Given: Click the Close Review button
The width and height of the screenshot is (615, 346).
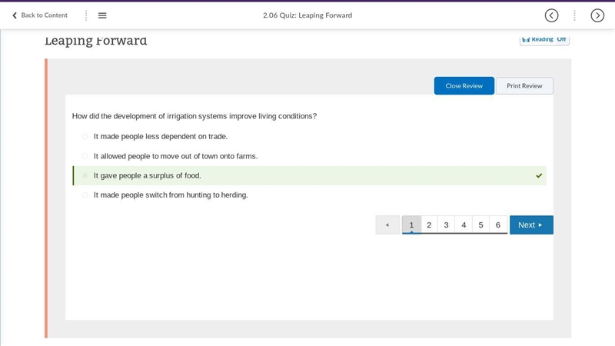Looking at the screenshot, I should point(464,85).
